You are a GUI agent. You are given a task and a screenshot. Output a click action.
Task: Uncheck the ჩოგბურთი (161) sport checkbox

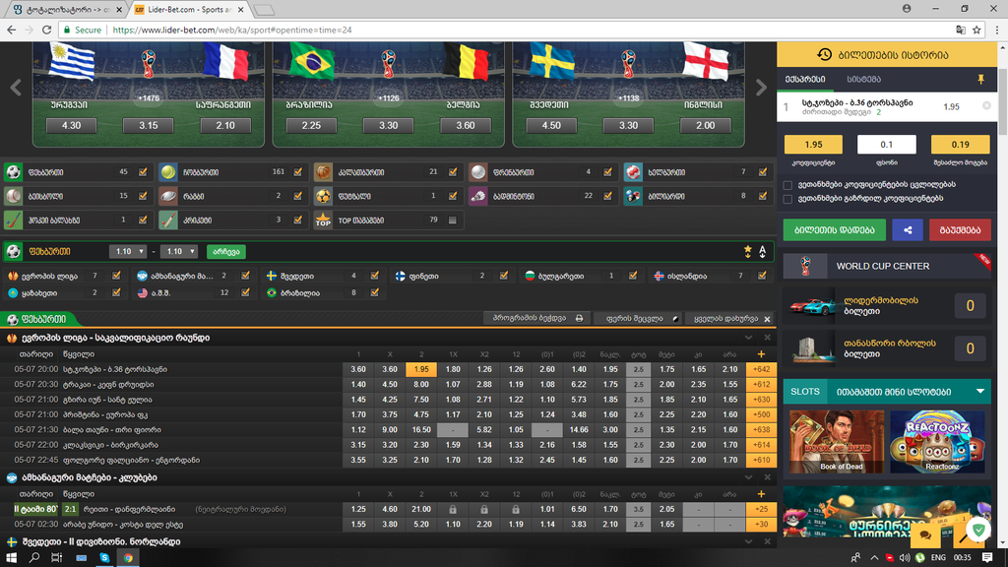tap(297, 172)
